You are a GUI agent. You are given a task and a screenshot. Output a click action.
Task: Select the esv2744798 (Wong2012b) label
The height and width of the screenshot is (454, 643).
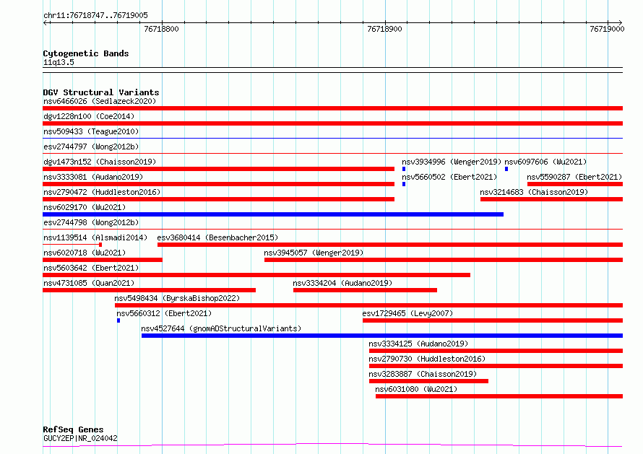91,222
